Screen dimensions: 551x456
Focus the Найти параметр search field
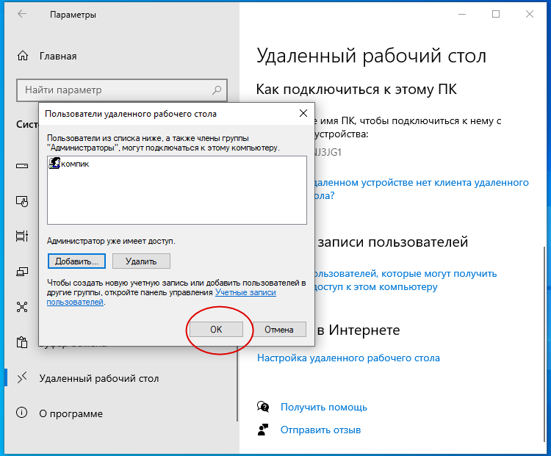[122, 90]
